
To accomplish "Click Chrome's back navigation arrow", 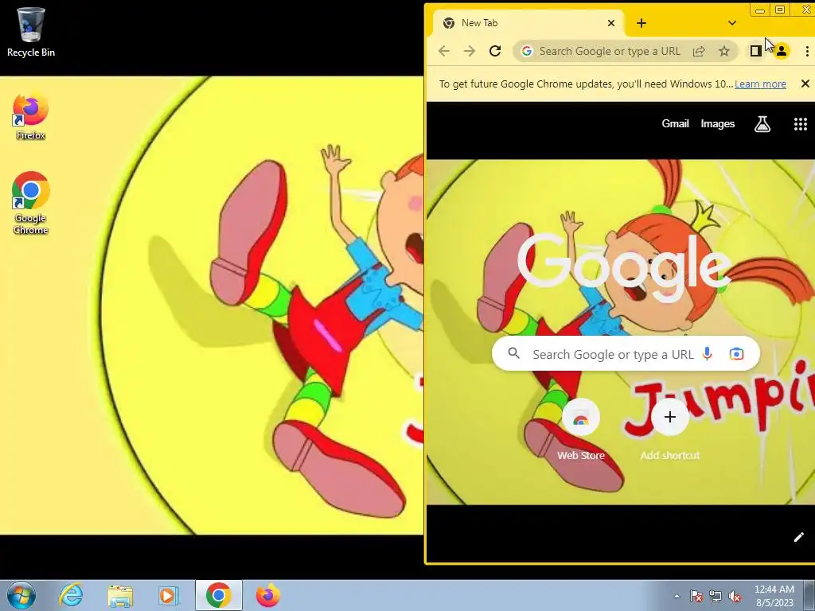I will coord(444,51).
